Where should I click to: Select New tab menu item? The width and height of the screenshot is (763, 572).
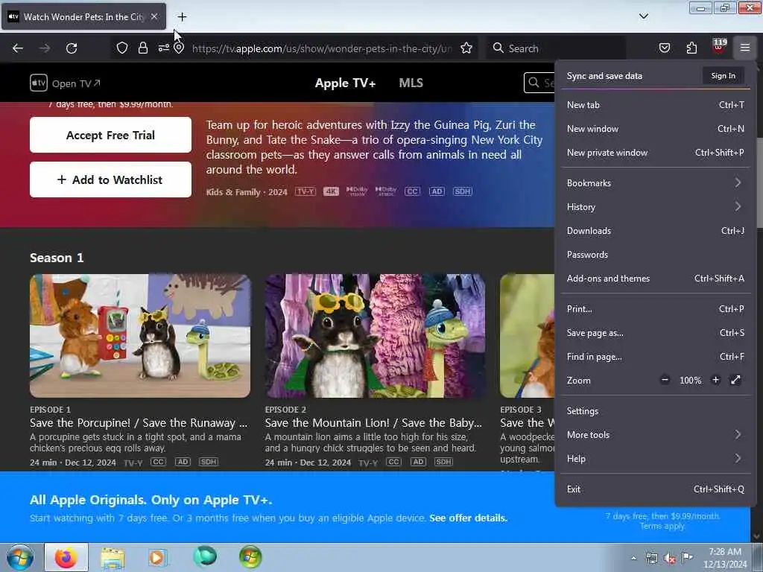click(656, 105)
